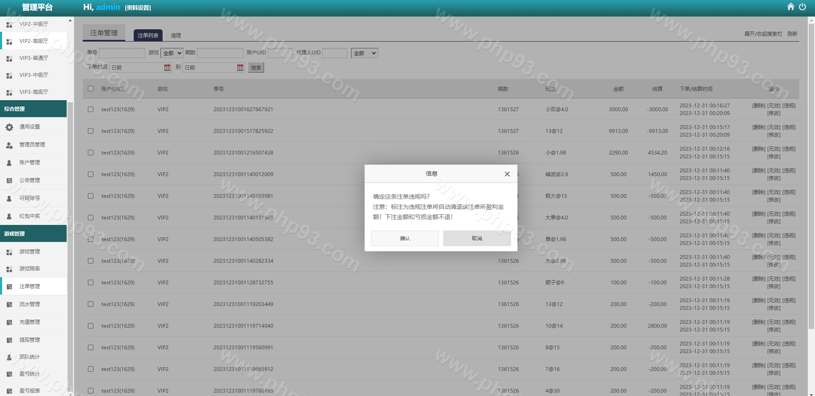This screenshot has height=396, width=815.
Task: Click the 注单管理 sidebar icon
Action: [x=9, y=286]
